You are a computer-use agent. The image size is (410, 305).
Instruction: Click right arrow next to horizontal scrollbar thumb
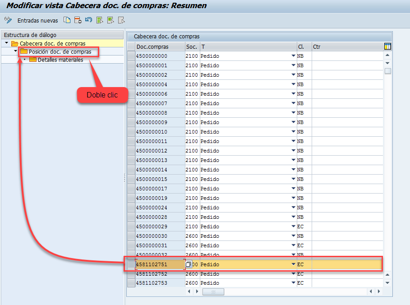pyautogui.click(x=197, y=291)
